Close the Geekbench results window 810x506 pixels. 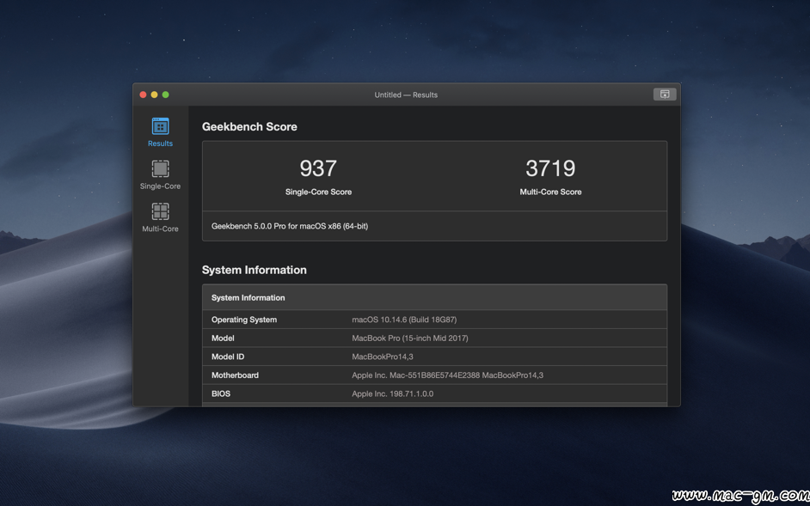coord(143,94)
